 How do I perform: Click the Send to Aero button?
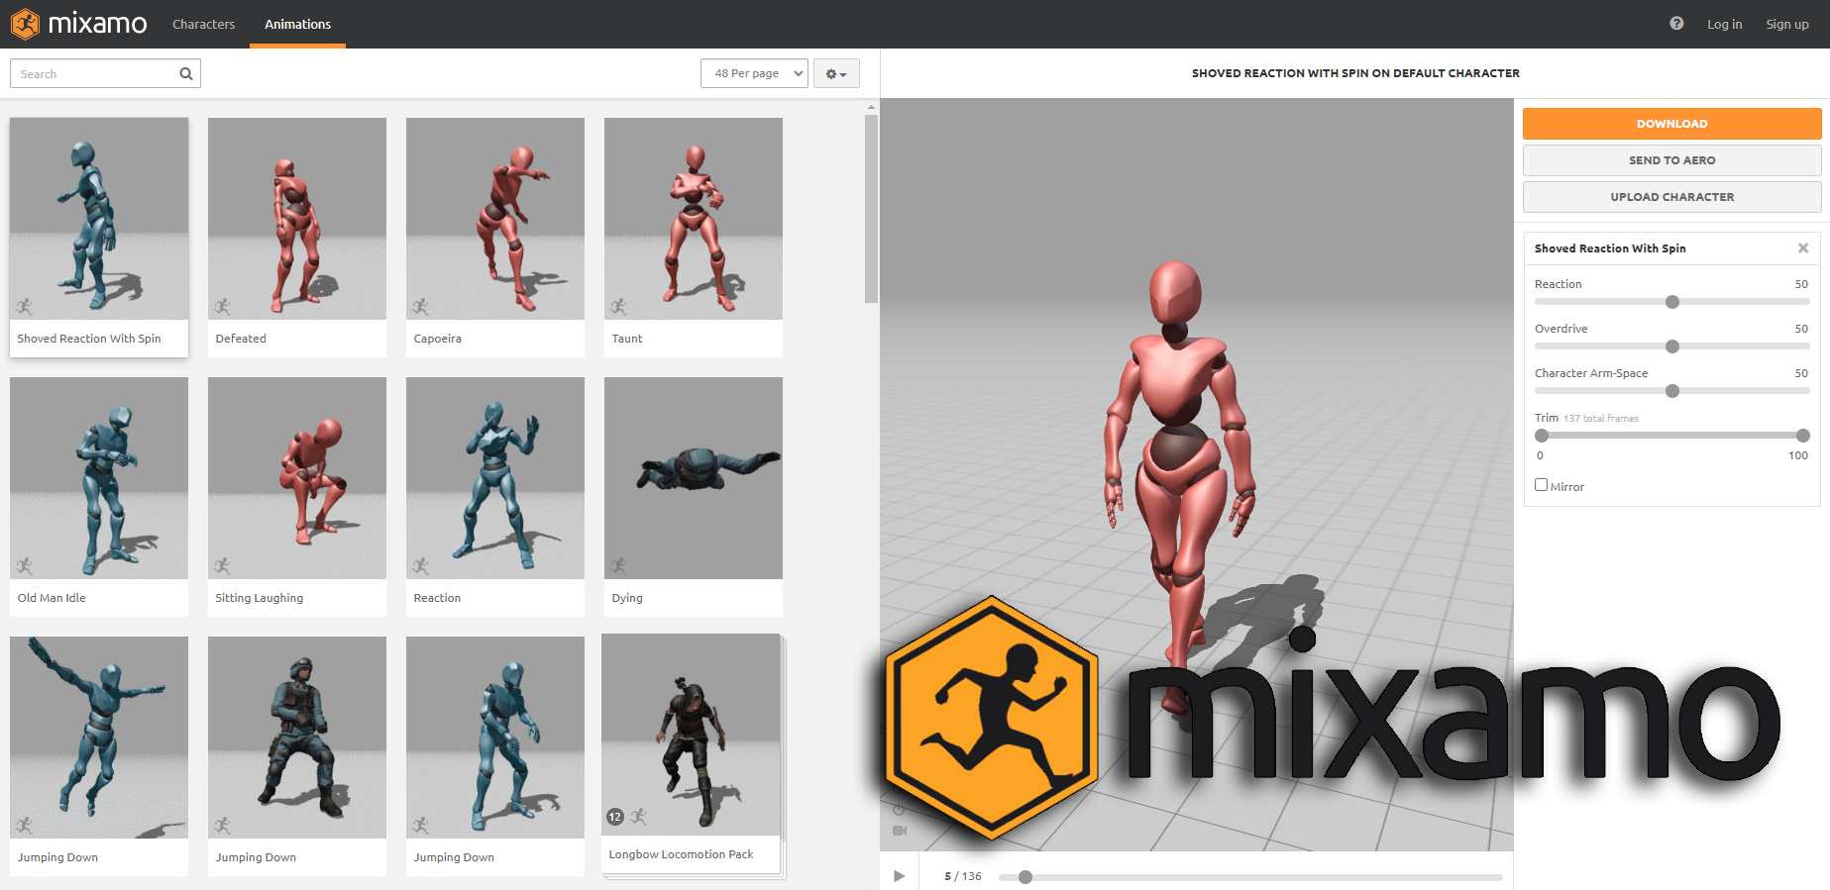(1671, 160)
